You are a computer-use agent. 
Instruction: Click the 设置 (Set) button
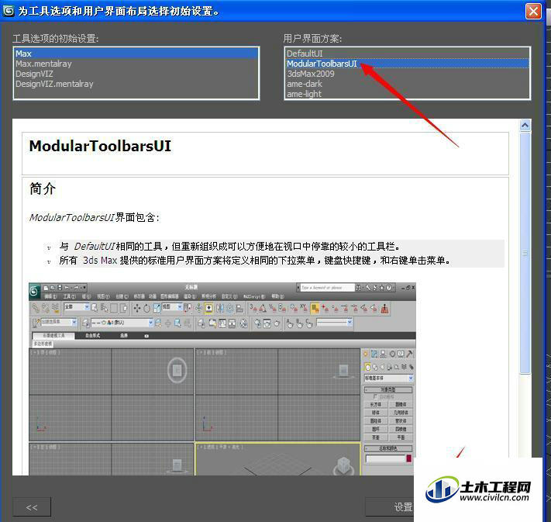pos(390,506)
